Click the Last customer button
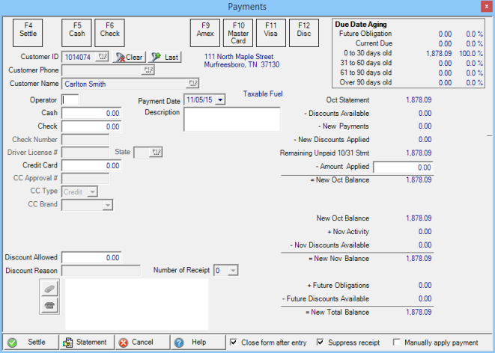This screenshot has height=353, width=495. [165, 57]
